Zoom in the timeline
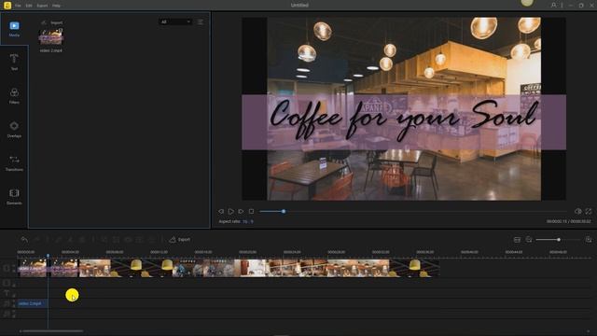Image resolution: width=597 pixels, height=336 pixels. [x=589, y=239]
